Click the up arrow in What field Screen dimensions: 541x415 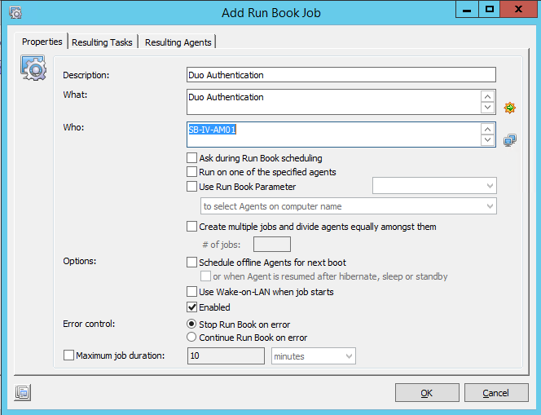tap(487, 97)
